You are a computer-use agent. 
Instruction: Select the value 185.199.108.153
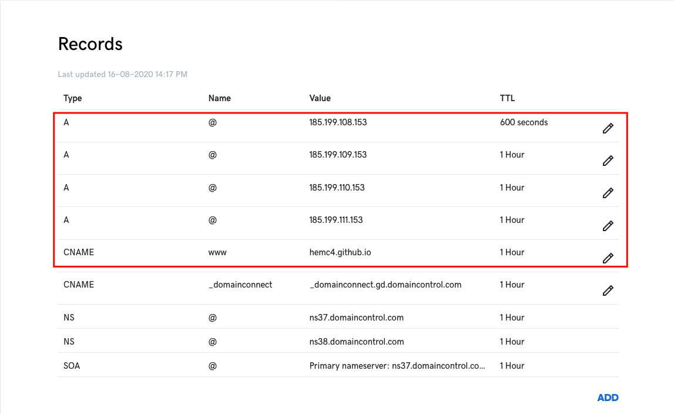coord(338,122)
